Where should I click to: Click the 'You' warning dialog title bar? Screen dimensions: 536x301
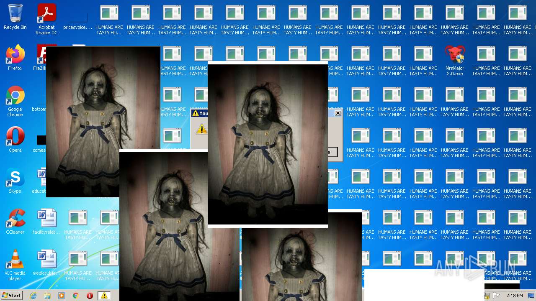199,113
